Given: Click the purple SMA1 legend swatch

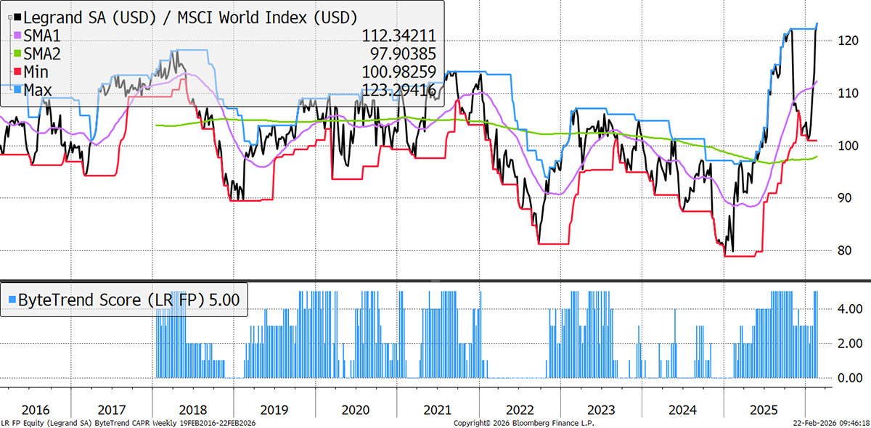Looking at the screenshot, I should pos(19,36).
